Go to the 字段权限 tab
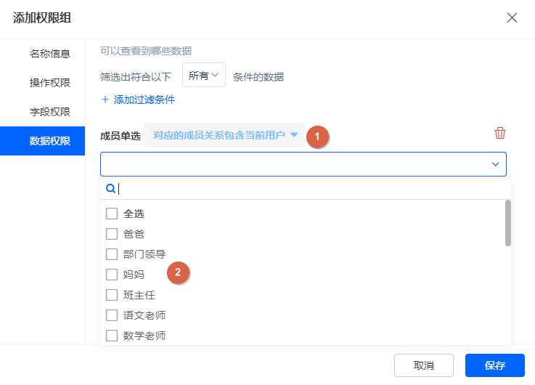Viewport: 535px width, 385px height. pyautogui.click(x=50, y=111)
